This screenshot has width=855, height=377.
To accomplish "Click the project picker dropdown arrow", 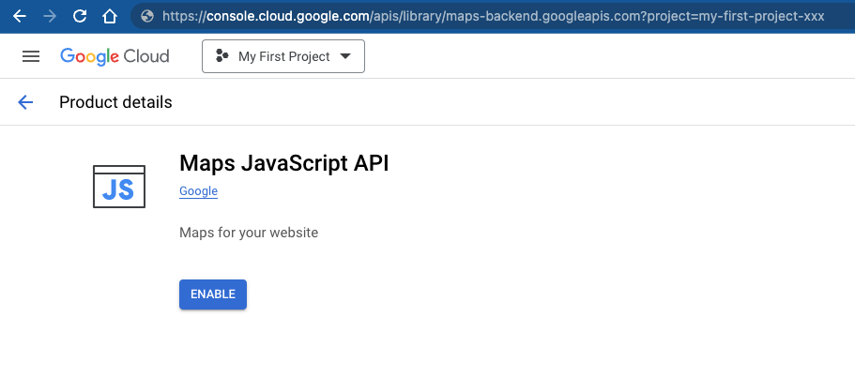I will tap(345, 56).
